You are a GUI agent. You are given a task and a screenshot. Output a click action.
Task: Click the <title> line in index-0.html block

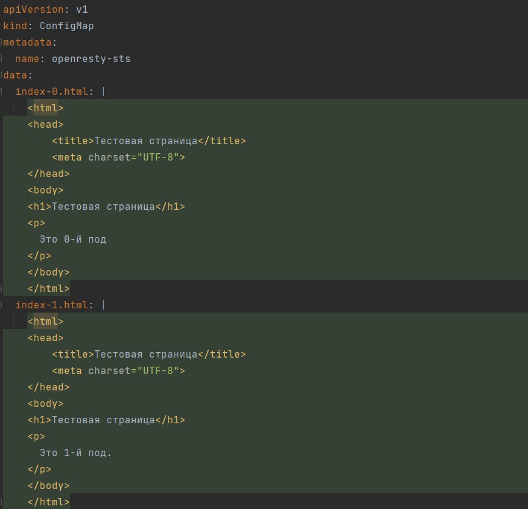coord(149,140)
